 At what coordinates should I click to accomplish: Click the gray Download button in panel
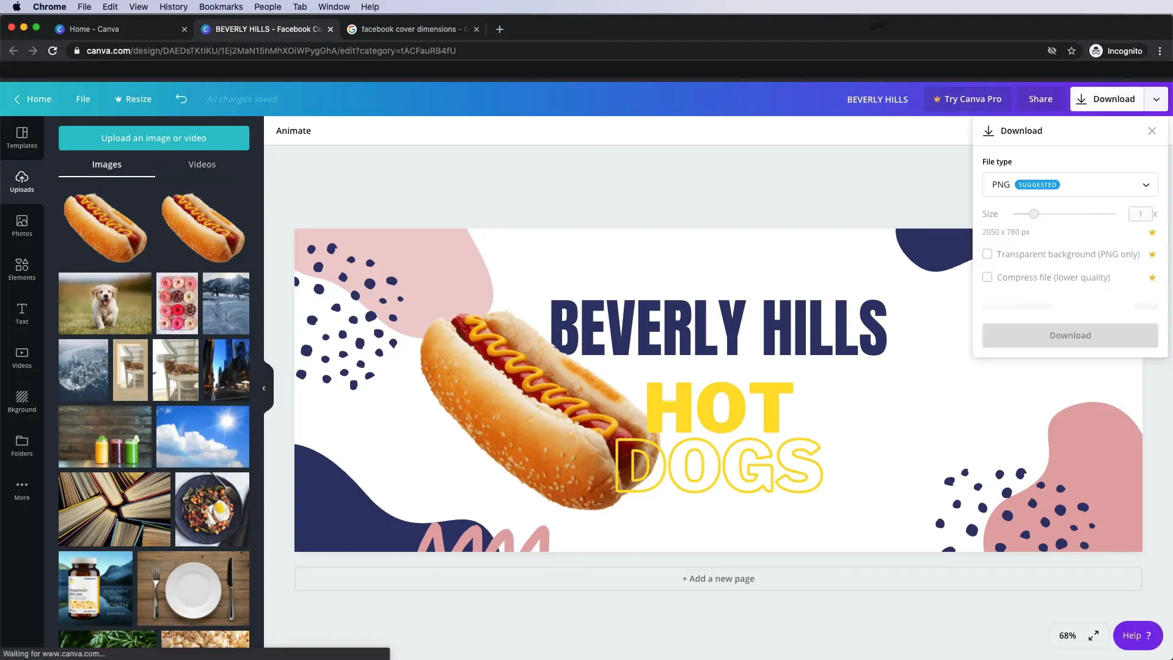[1070, 335]
